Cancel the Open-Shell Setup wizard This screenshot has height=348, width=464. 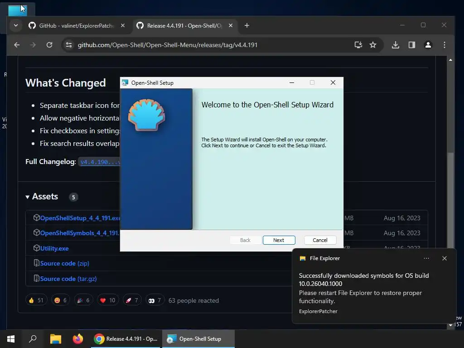click(x=320, y=240)
